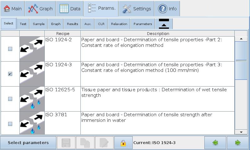Screen dimensions: 250x150
Task: Select the ISO 1924-3 recipe name cell
Action: click(x=63, y=74)
